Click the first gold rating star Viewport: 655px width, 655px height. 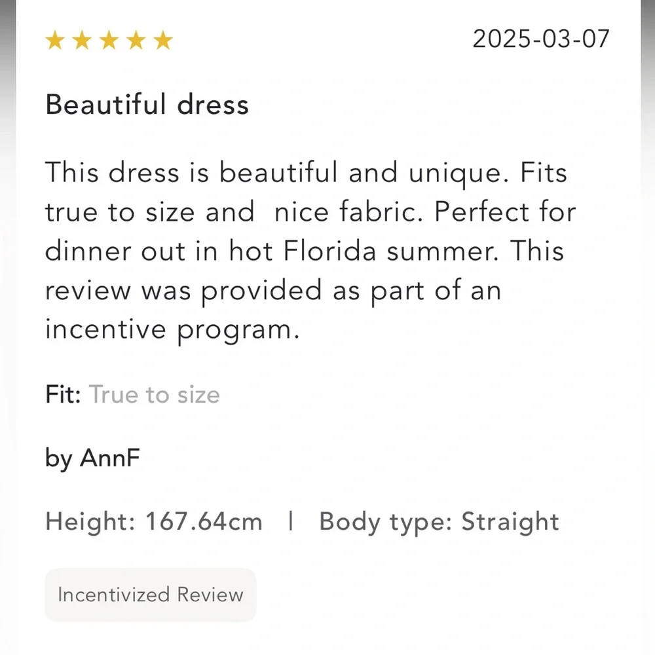point(55,41)
